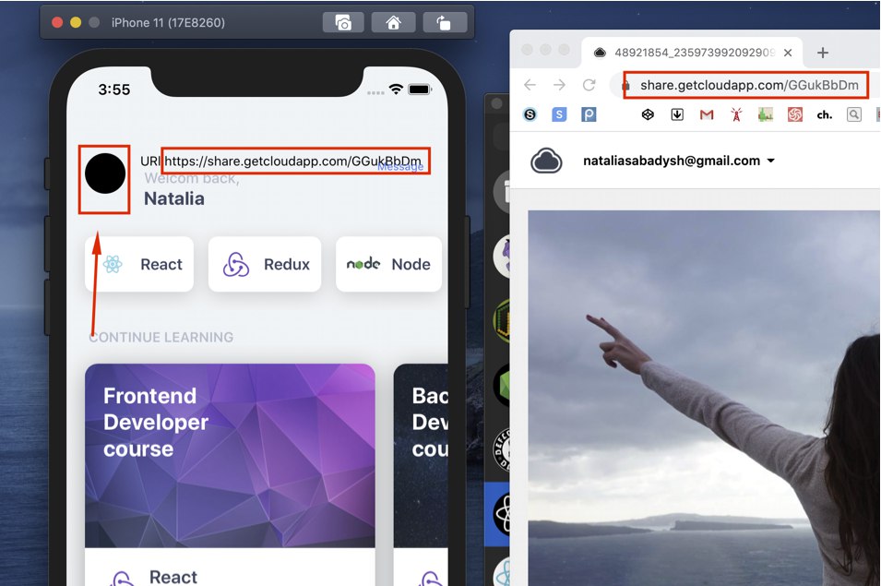Tap the share.getcloudapp.com URL text in the app
This screenshot has height=586, width=881.
point(292,161)
